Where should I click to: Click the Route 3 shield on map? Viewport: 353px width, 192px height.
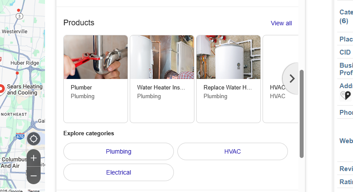pyautogui.click(x=19, y=16)
